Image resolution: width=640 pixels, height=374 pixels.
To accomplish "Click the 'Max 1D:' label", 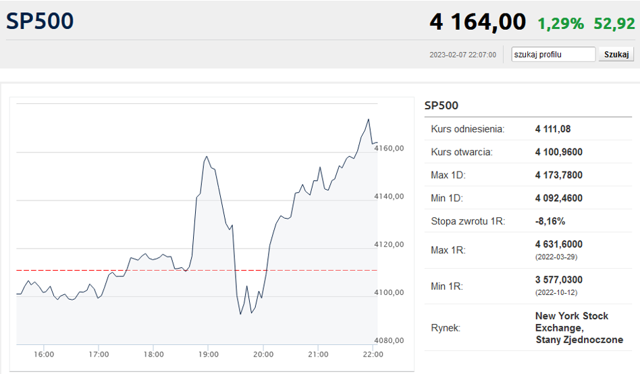I will tap(448, 175).
